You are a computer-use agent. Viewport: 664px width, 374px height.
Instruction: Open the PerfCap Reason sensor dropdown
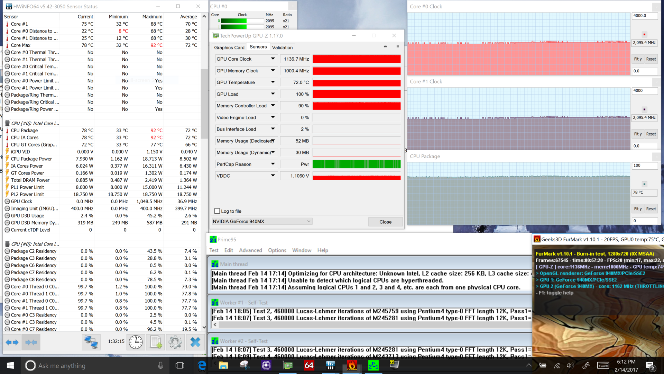click(273, 164)
